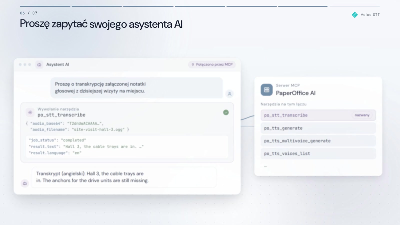Click the po_stt_transcribe heading in tool call card

(61, 115)
